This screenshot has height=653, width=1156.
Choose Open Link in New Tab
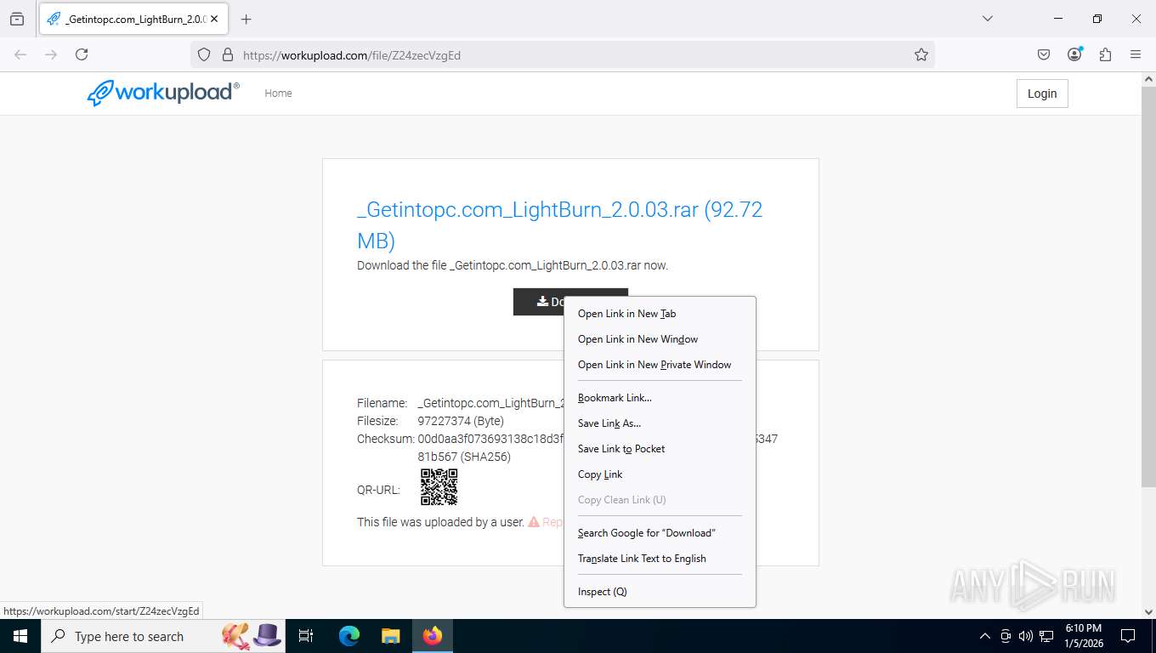pos(660,314)
